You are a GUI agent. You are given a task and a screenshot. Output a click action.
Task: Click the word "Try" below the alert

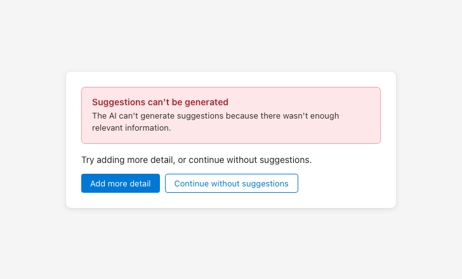88,160
